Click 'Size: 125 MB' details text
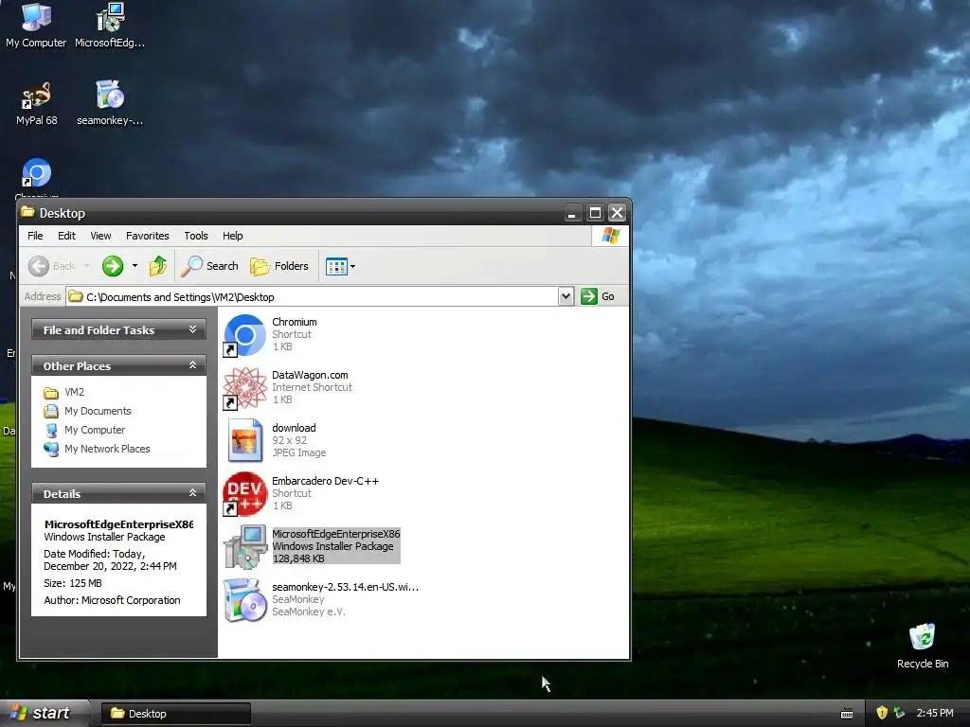 click(x=73, y=583)
